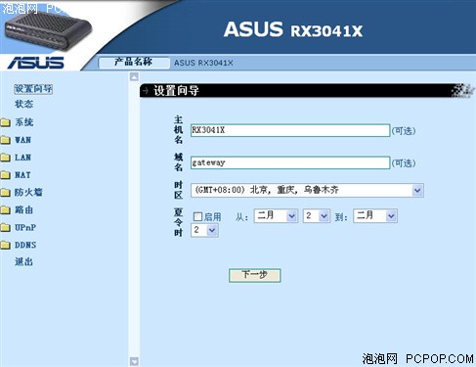Open the end day dropdown below 启用
The height and width of the screenshot is (367, 476).
point(204,230)
